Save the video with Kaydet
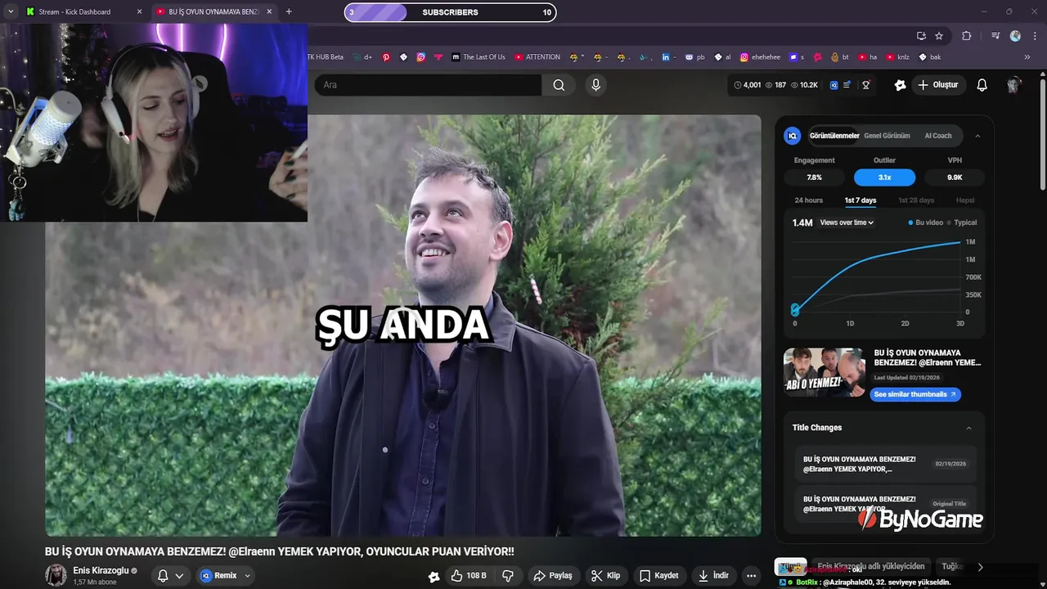This screenshot has height=589, width=1047. pos(658,576)
